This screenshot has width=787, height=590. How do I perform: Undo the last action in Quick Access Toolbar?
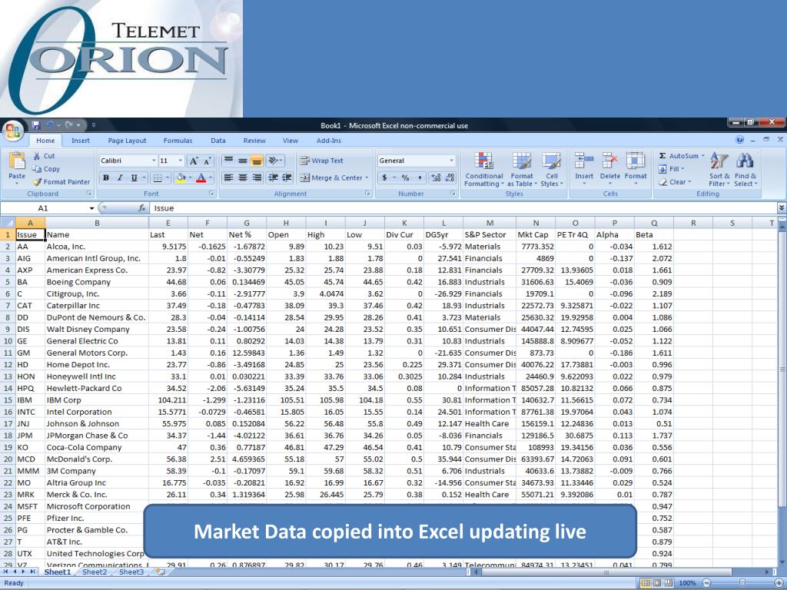(50, 125)
